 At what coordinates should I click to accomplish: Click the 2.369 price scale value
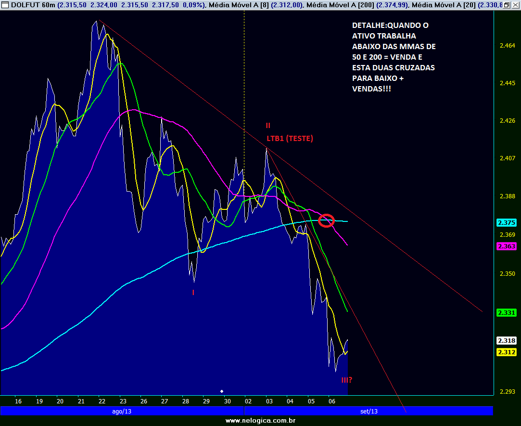pos(508,235)
